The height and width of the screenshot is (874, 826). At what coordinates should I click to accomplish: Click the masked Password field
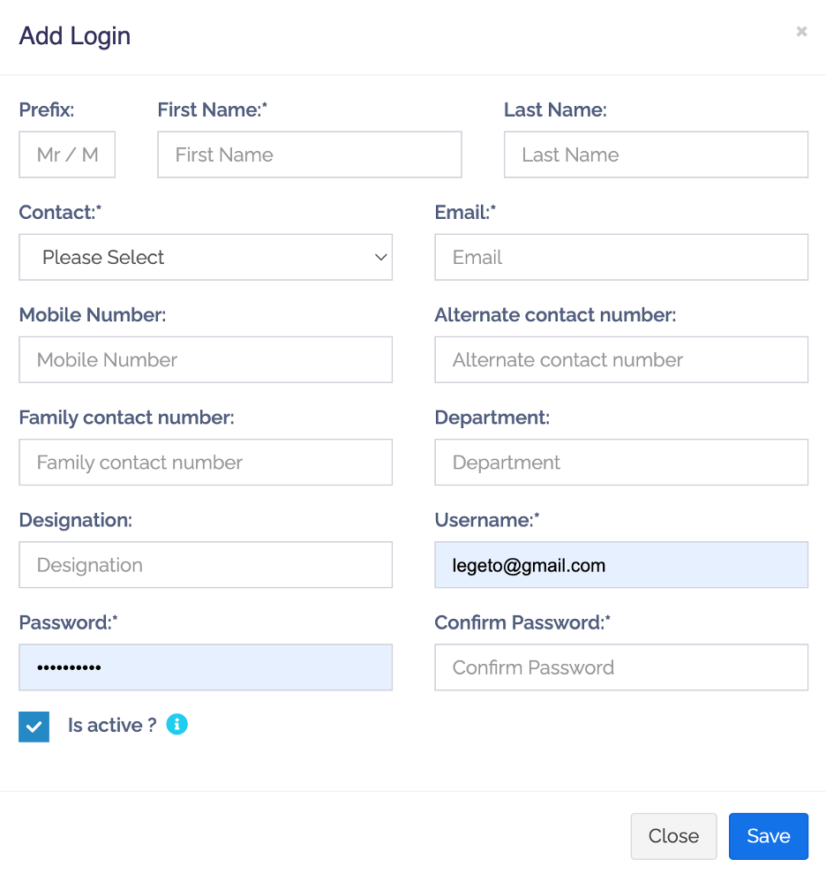click(206, 667)
